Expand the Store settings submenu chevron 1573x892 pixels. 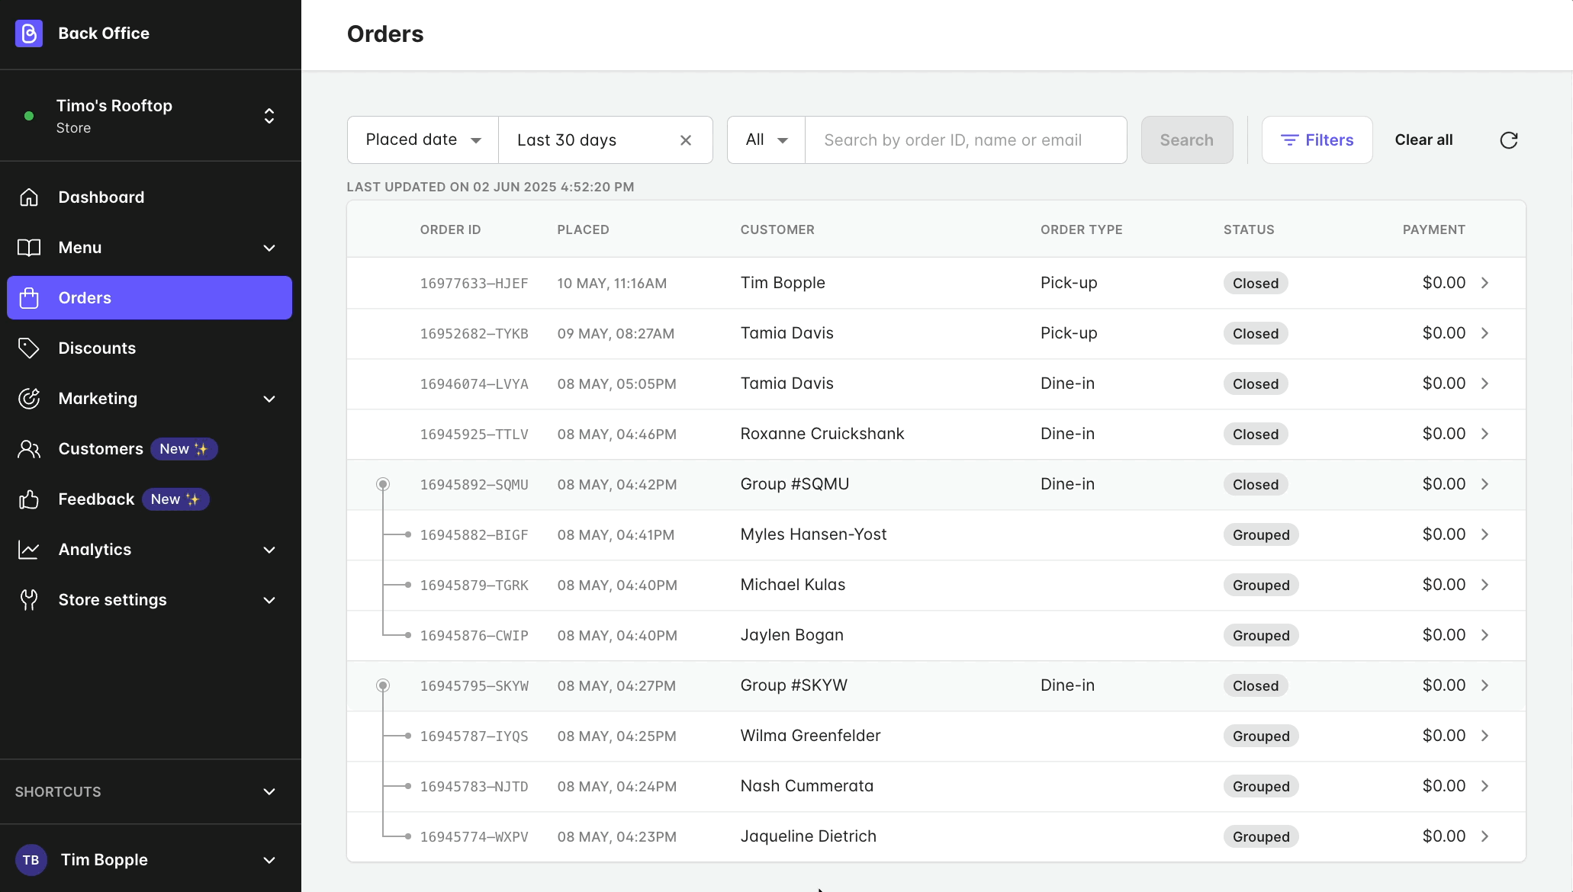(x=269, y=600)
